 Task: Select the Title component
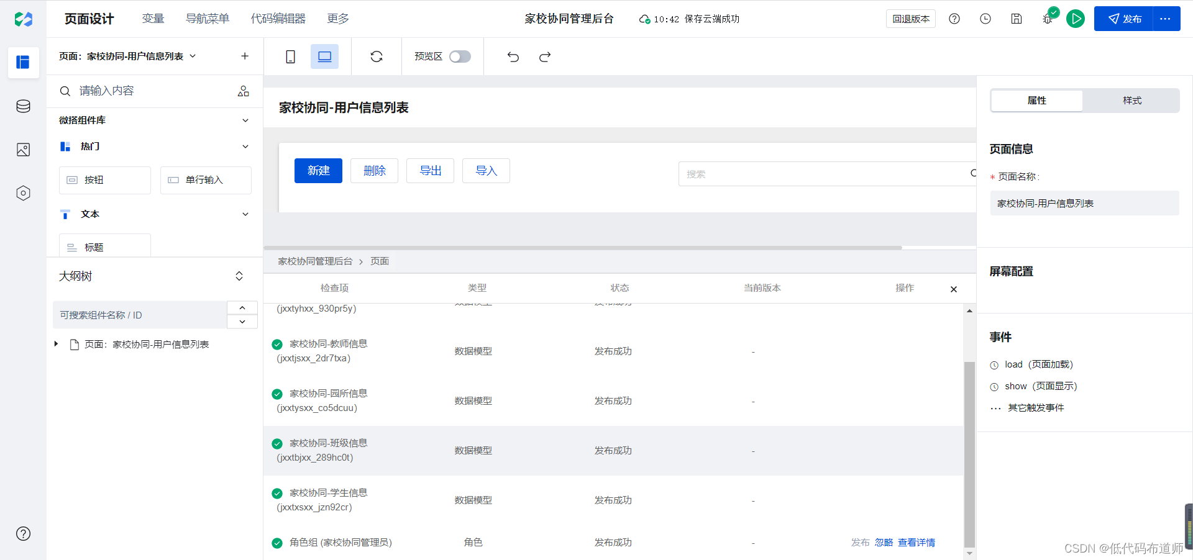(x=105, y=246)
